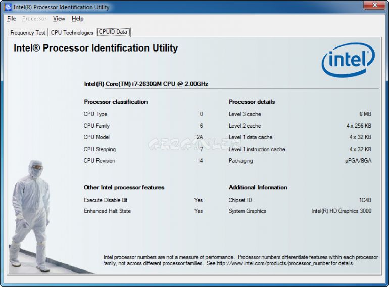Viewport: 389px width, 287px height.
Task: Click the CPU Type label
Action: pyautogui.click(x=95, y=114)
